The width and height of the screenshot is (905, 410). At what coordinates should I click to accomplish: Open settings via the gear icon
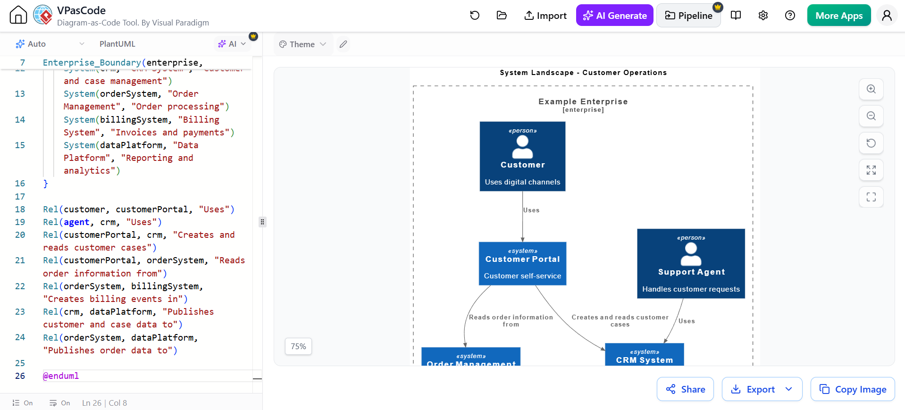pos(763,16)
